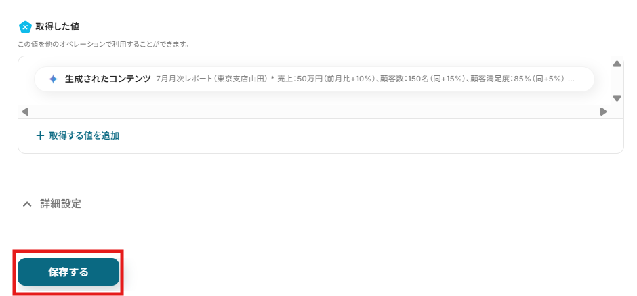Click the trailing ellipsis of truncated content
This screenshot has height=296, width=637.
(571, 79)
